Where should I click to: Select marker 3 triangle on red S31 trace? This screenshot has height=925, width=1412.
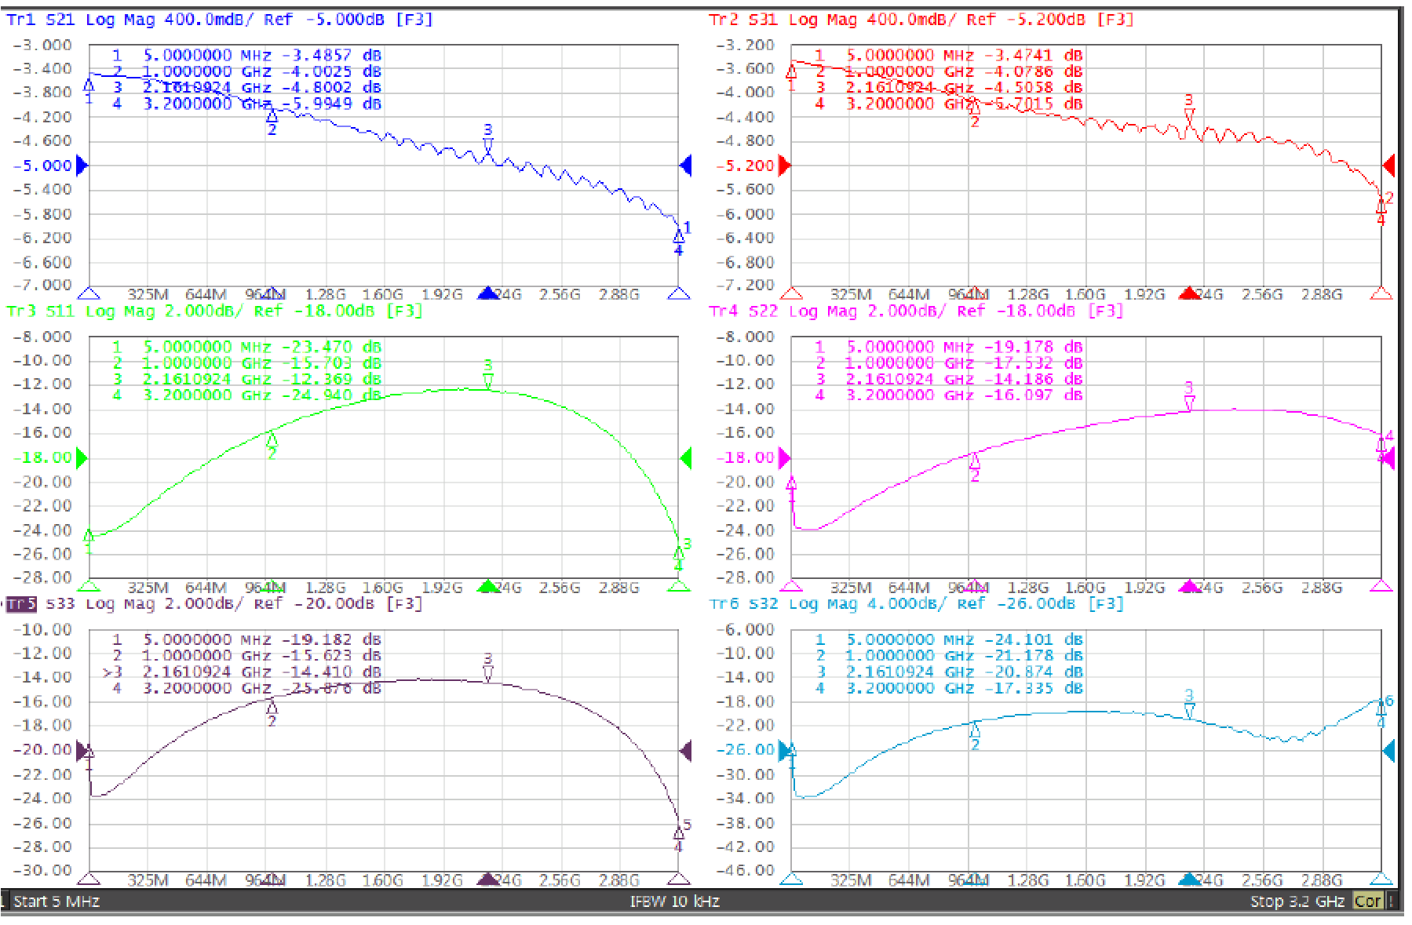pyautogui.click(x=1189, y=116)
